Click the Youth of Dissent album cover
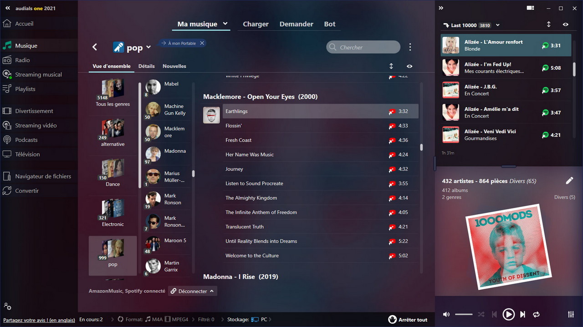Viewport: 583px width, 327px height. (508, 247)
